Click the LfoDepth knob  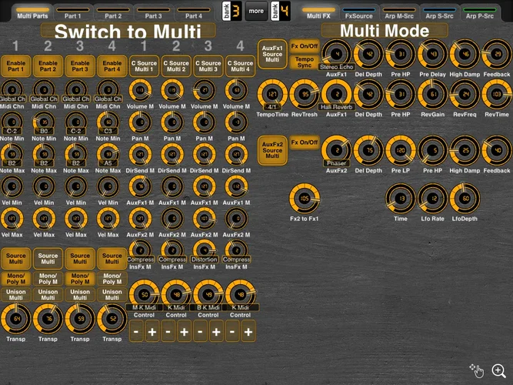[x=465, y=199]
